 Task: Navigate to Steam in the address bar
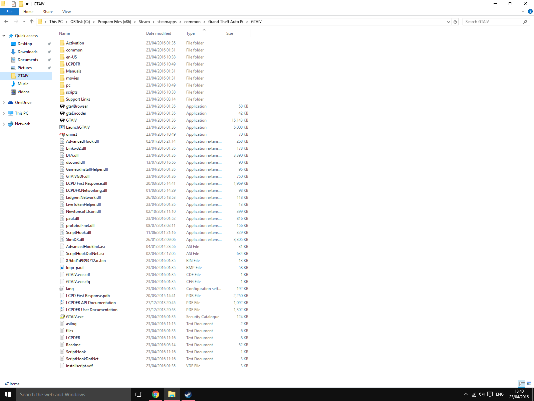[x=144, y=22]
